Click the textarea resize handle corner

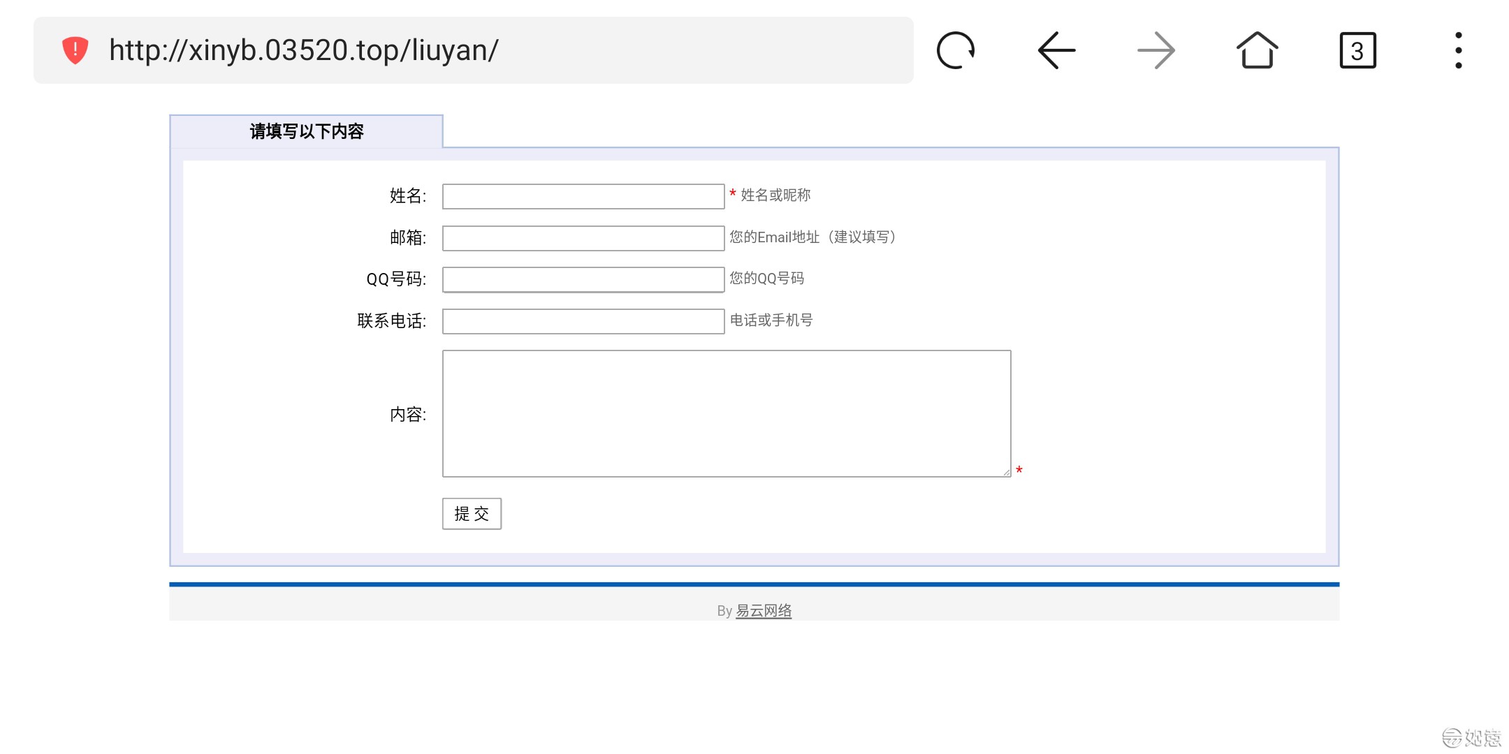[1006, 473]
